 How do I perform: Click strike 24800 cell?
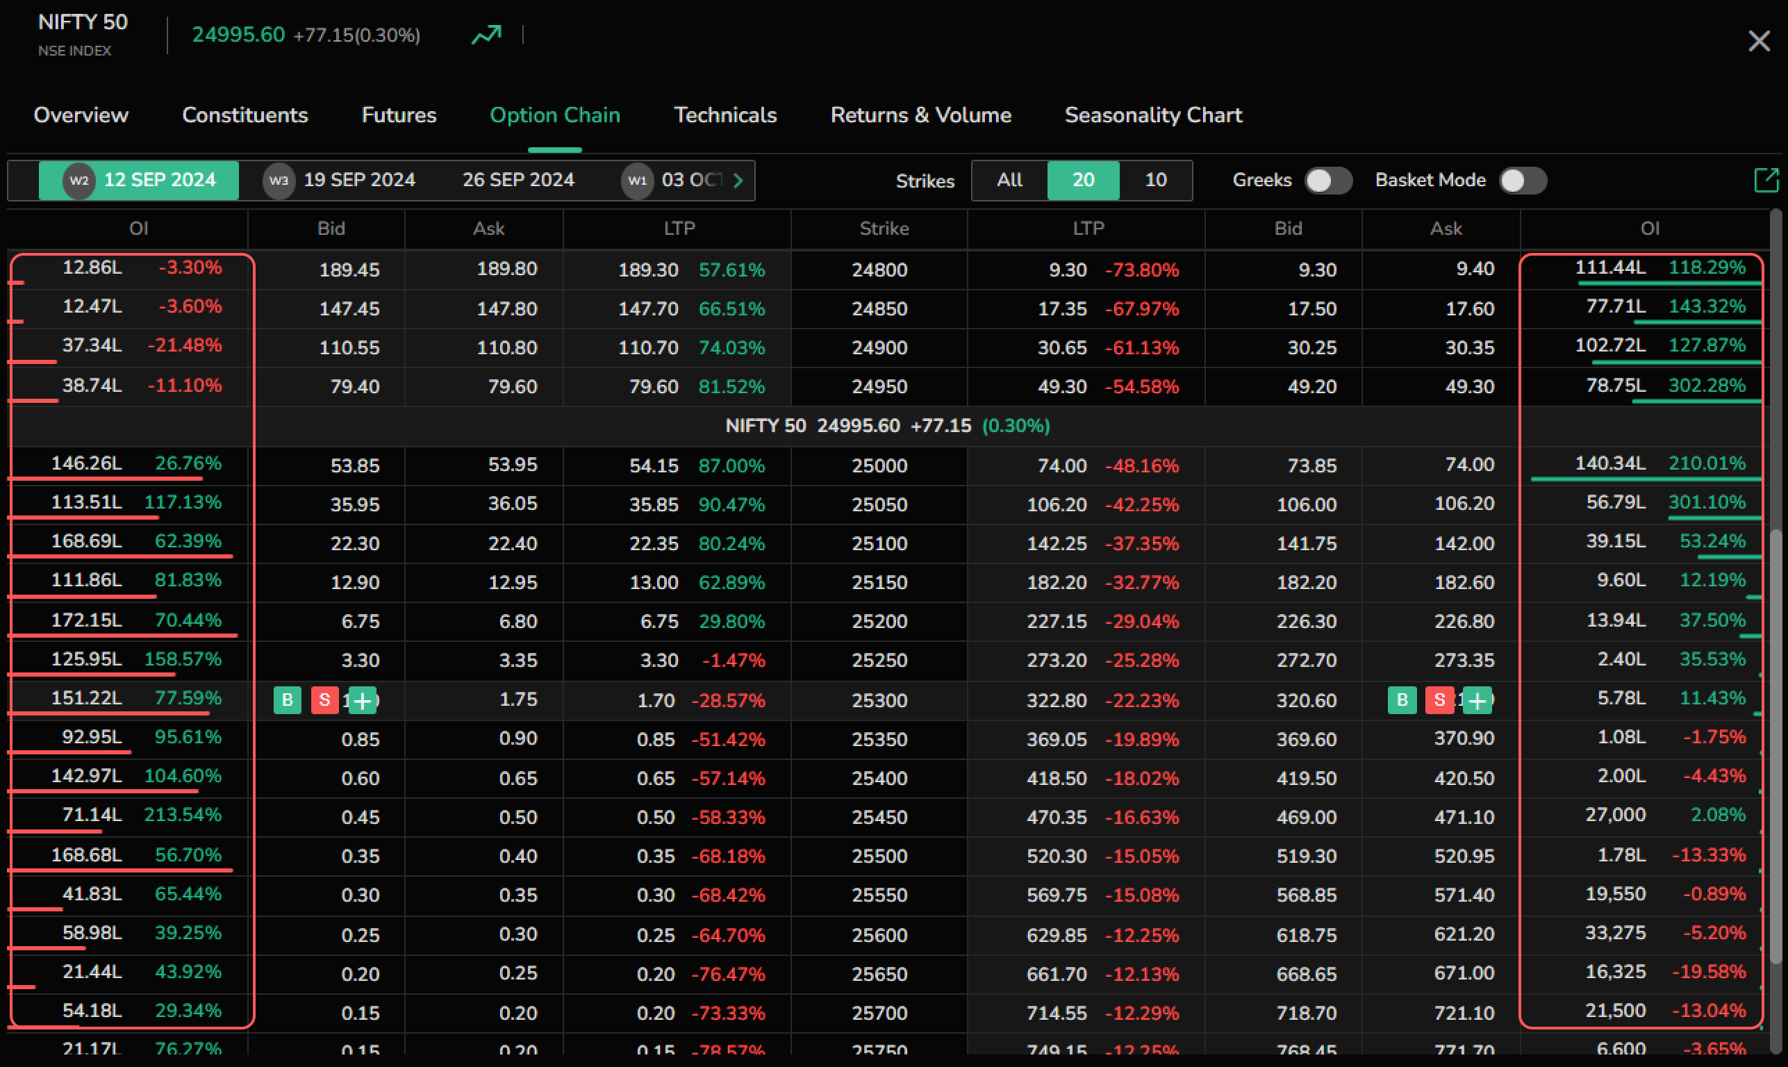tap(879, 270)
